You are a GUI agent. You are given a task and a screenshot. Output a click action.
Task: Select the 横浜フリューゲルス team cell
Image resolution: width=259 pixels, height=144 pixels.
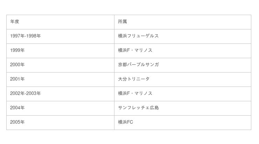138,36
